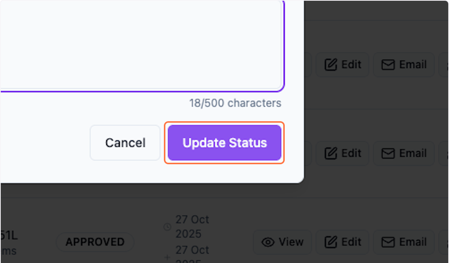
Task: Select the pencil icon on the top Edit button
Action: pos(331,64)
